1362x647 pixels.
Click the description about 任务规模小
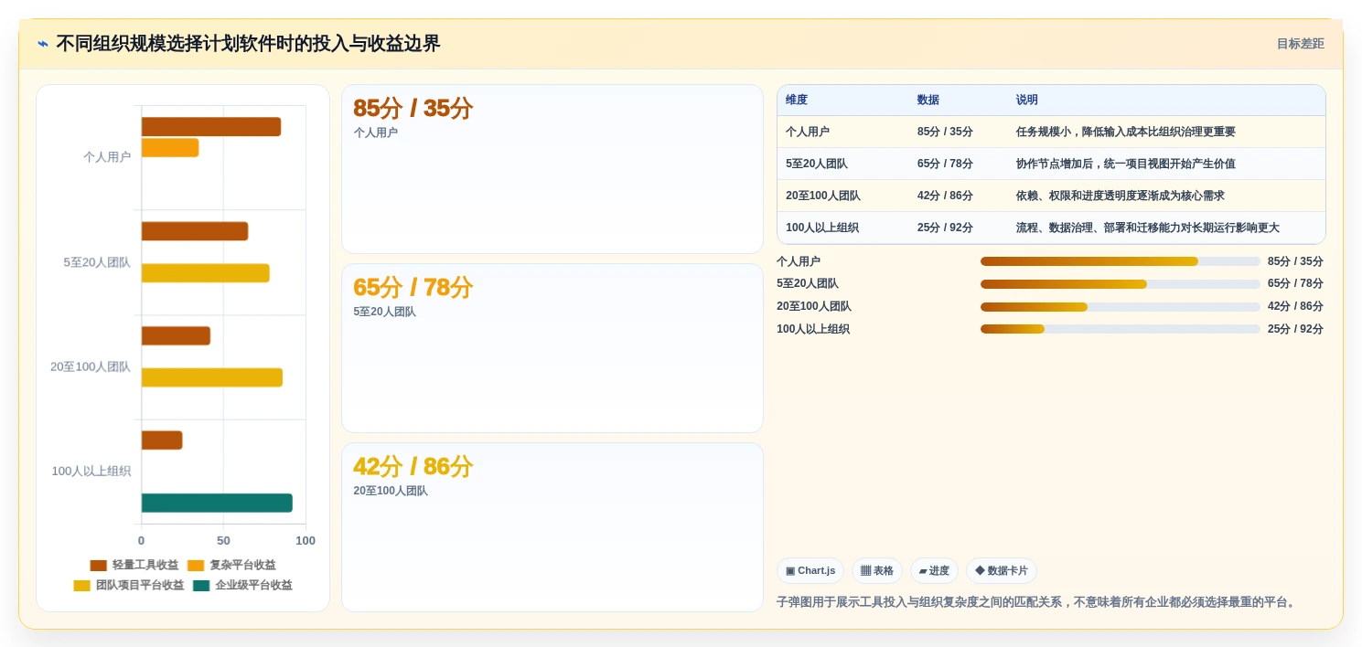point(1126,132)
